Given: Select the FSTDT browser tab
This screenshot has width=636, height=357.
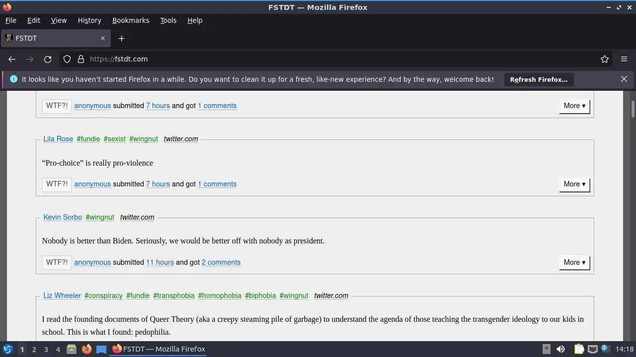Looking at the screenshot, I should [55, 38].
